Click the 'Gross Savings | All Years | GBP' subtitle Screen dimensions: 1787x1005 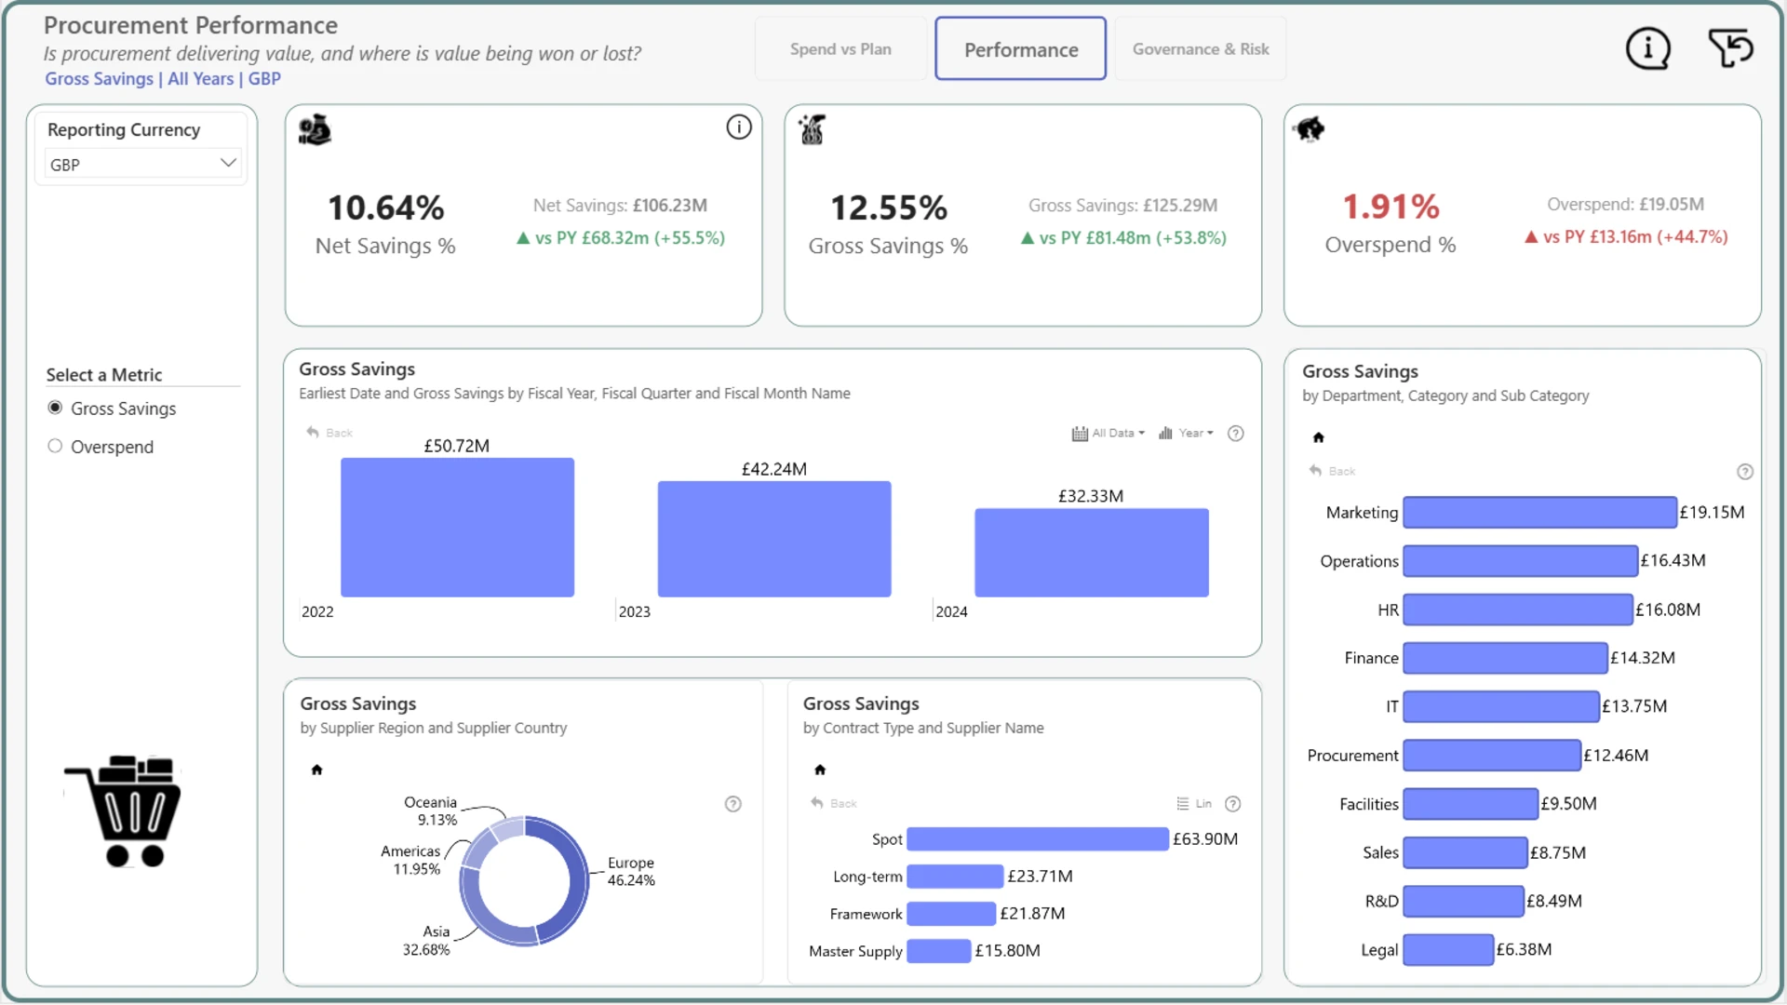click(163, 79)
